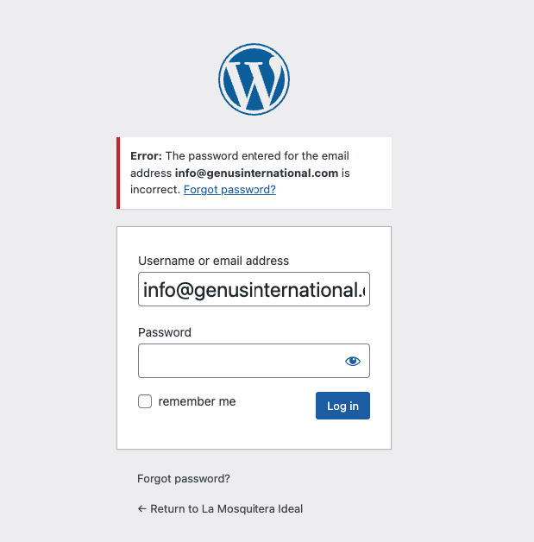Focus the username or email address field
Viewport: 534px width, 542px height.
coord(254,289)
